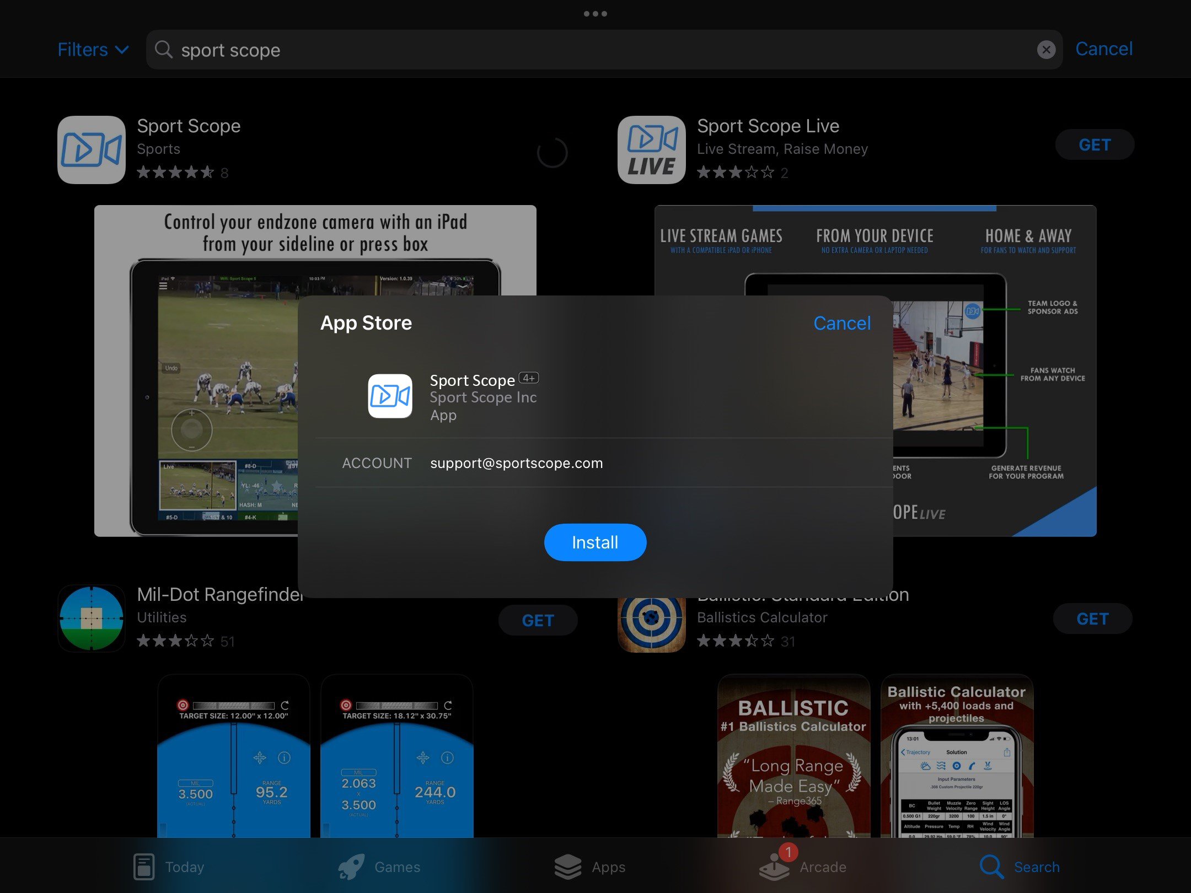This screenshot has width=1191, height=893.
Task: Tap the circular download progress spinner
Action: (553, 153)
